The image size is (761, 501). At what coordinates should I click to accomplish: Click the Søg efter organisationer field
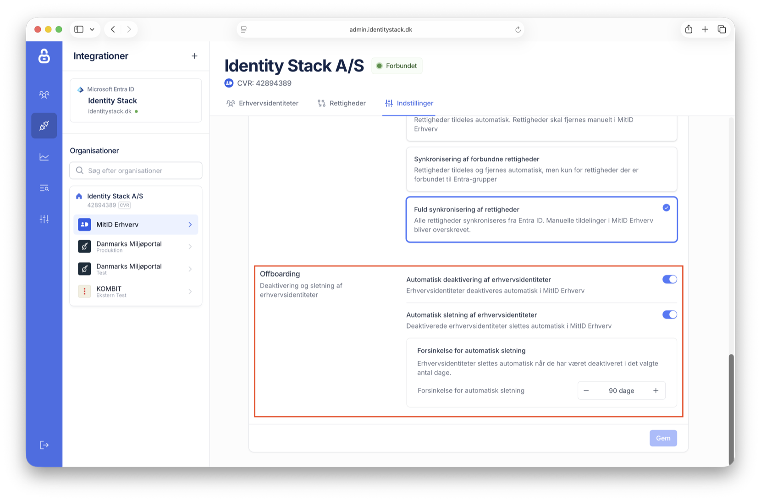[136, 171]
